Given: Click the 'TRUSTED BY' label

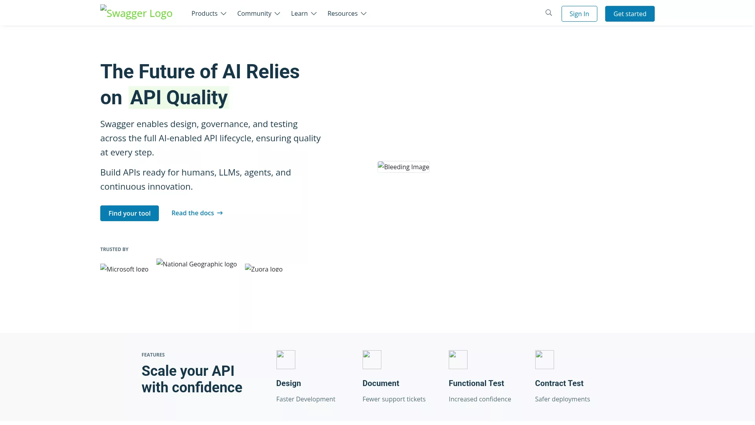Looking at the screenshot, I should [114, 249].
